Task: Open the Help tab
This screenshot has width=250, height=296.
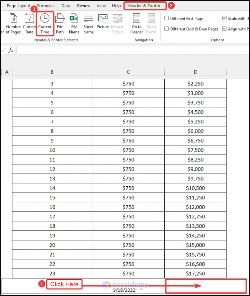Action: (x=116, y=6)
